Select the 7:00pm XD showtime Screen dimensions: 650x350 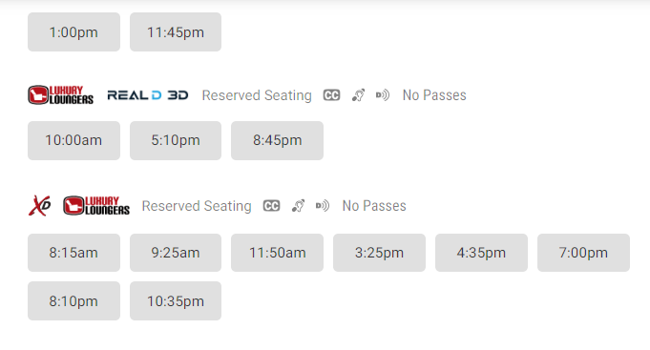583,253
